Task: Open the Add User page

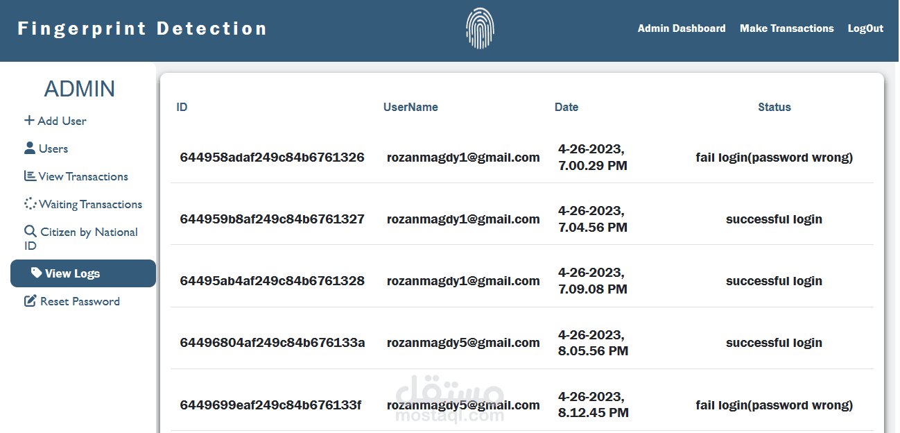Action: (x=62, y=121)
